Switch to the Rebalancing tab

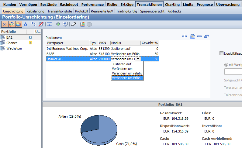pyautogui.click(x=35, y=11)
